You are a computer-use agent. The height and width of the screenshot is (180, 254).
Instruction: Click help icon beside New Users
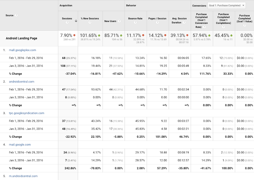(119, 21)
